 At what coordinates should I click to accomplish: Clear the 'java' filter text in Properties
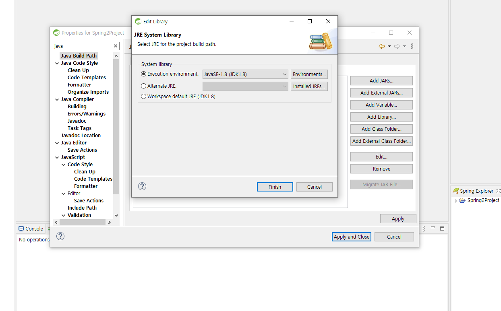pyautogui.click(x=116, y=46)
